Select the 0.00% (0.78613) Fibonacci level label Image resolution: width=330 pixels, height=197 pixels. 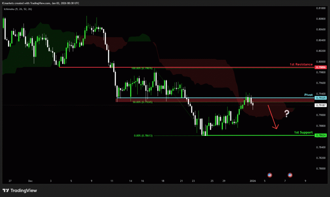click(143, 136)
